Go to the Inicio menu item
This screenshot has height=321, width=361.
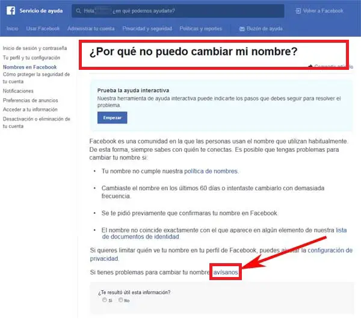pyautogui.click(x=12, y=28)
